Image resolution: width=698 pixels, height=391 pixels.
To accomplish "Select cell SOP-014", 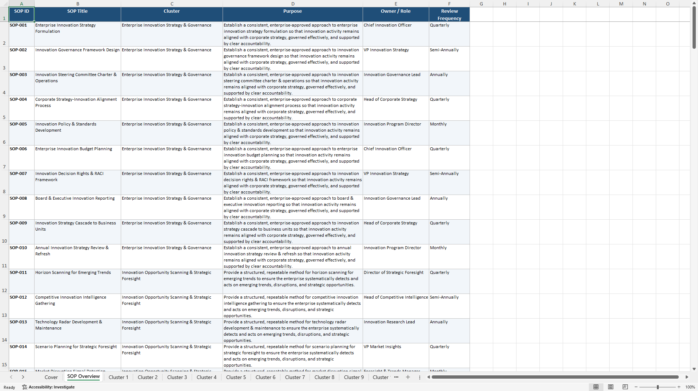I will coord(21,355).
